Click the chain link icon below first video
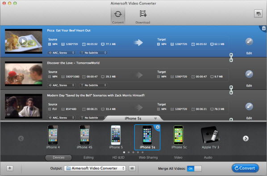 (231, 57)
